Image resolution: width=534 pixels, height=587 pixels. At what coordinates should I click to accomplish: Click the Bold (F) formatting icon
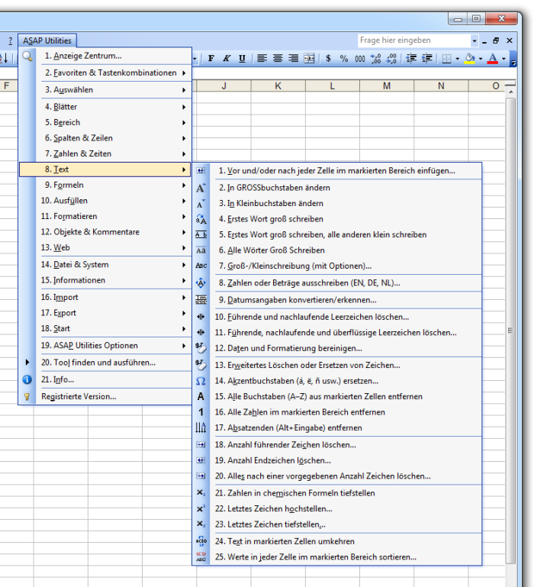pyautogui.click(x=211, y=58)
